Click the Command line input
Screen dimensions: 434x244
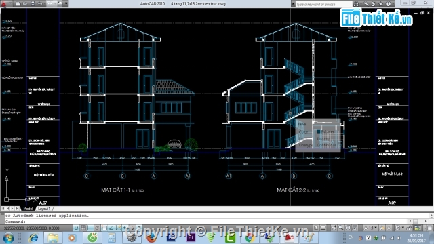(x=206, y=222)
